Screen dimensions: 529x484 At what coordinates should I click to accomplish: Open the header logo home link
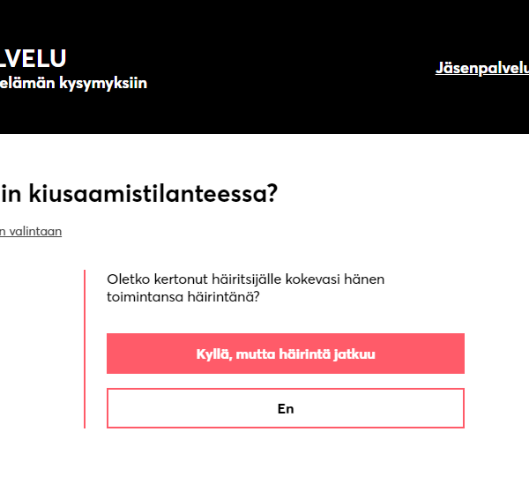[x=34, y=58]
